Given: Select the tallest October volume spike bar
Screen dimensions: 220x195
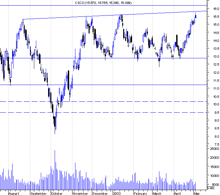Looking at the screenshot, I should point(55,170).
